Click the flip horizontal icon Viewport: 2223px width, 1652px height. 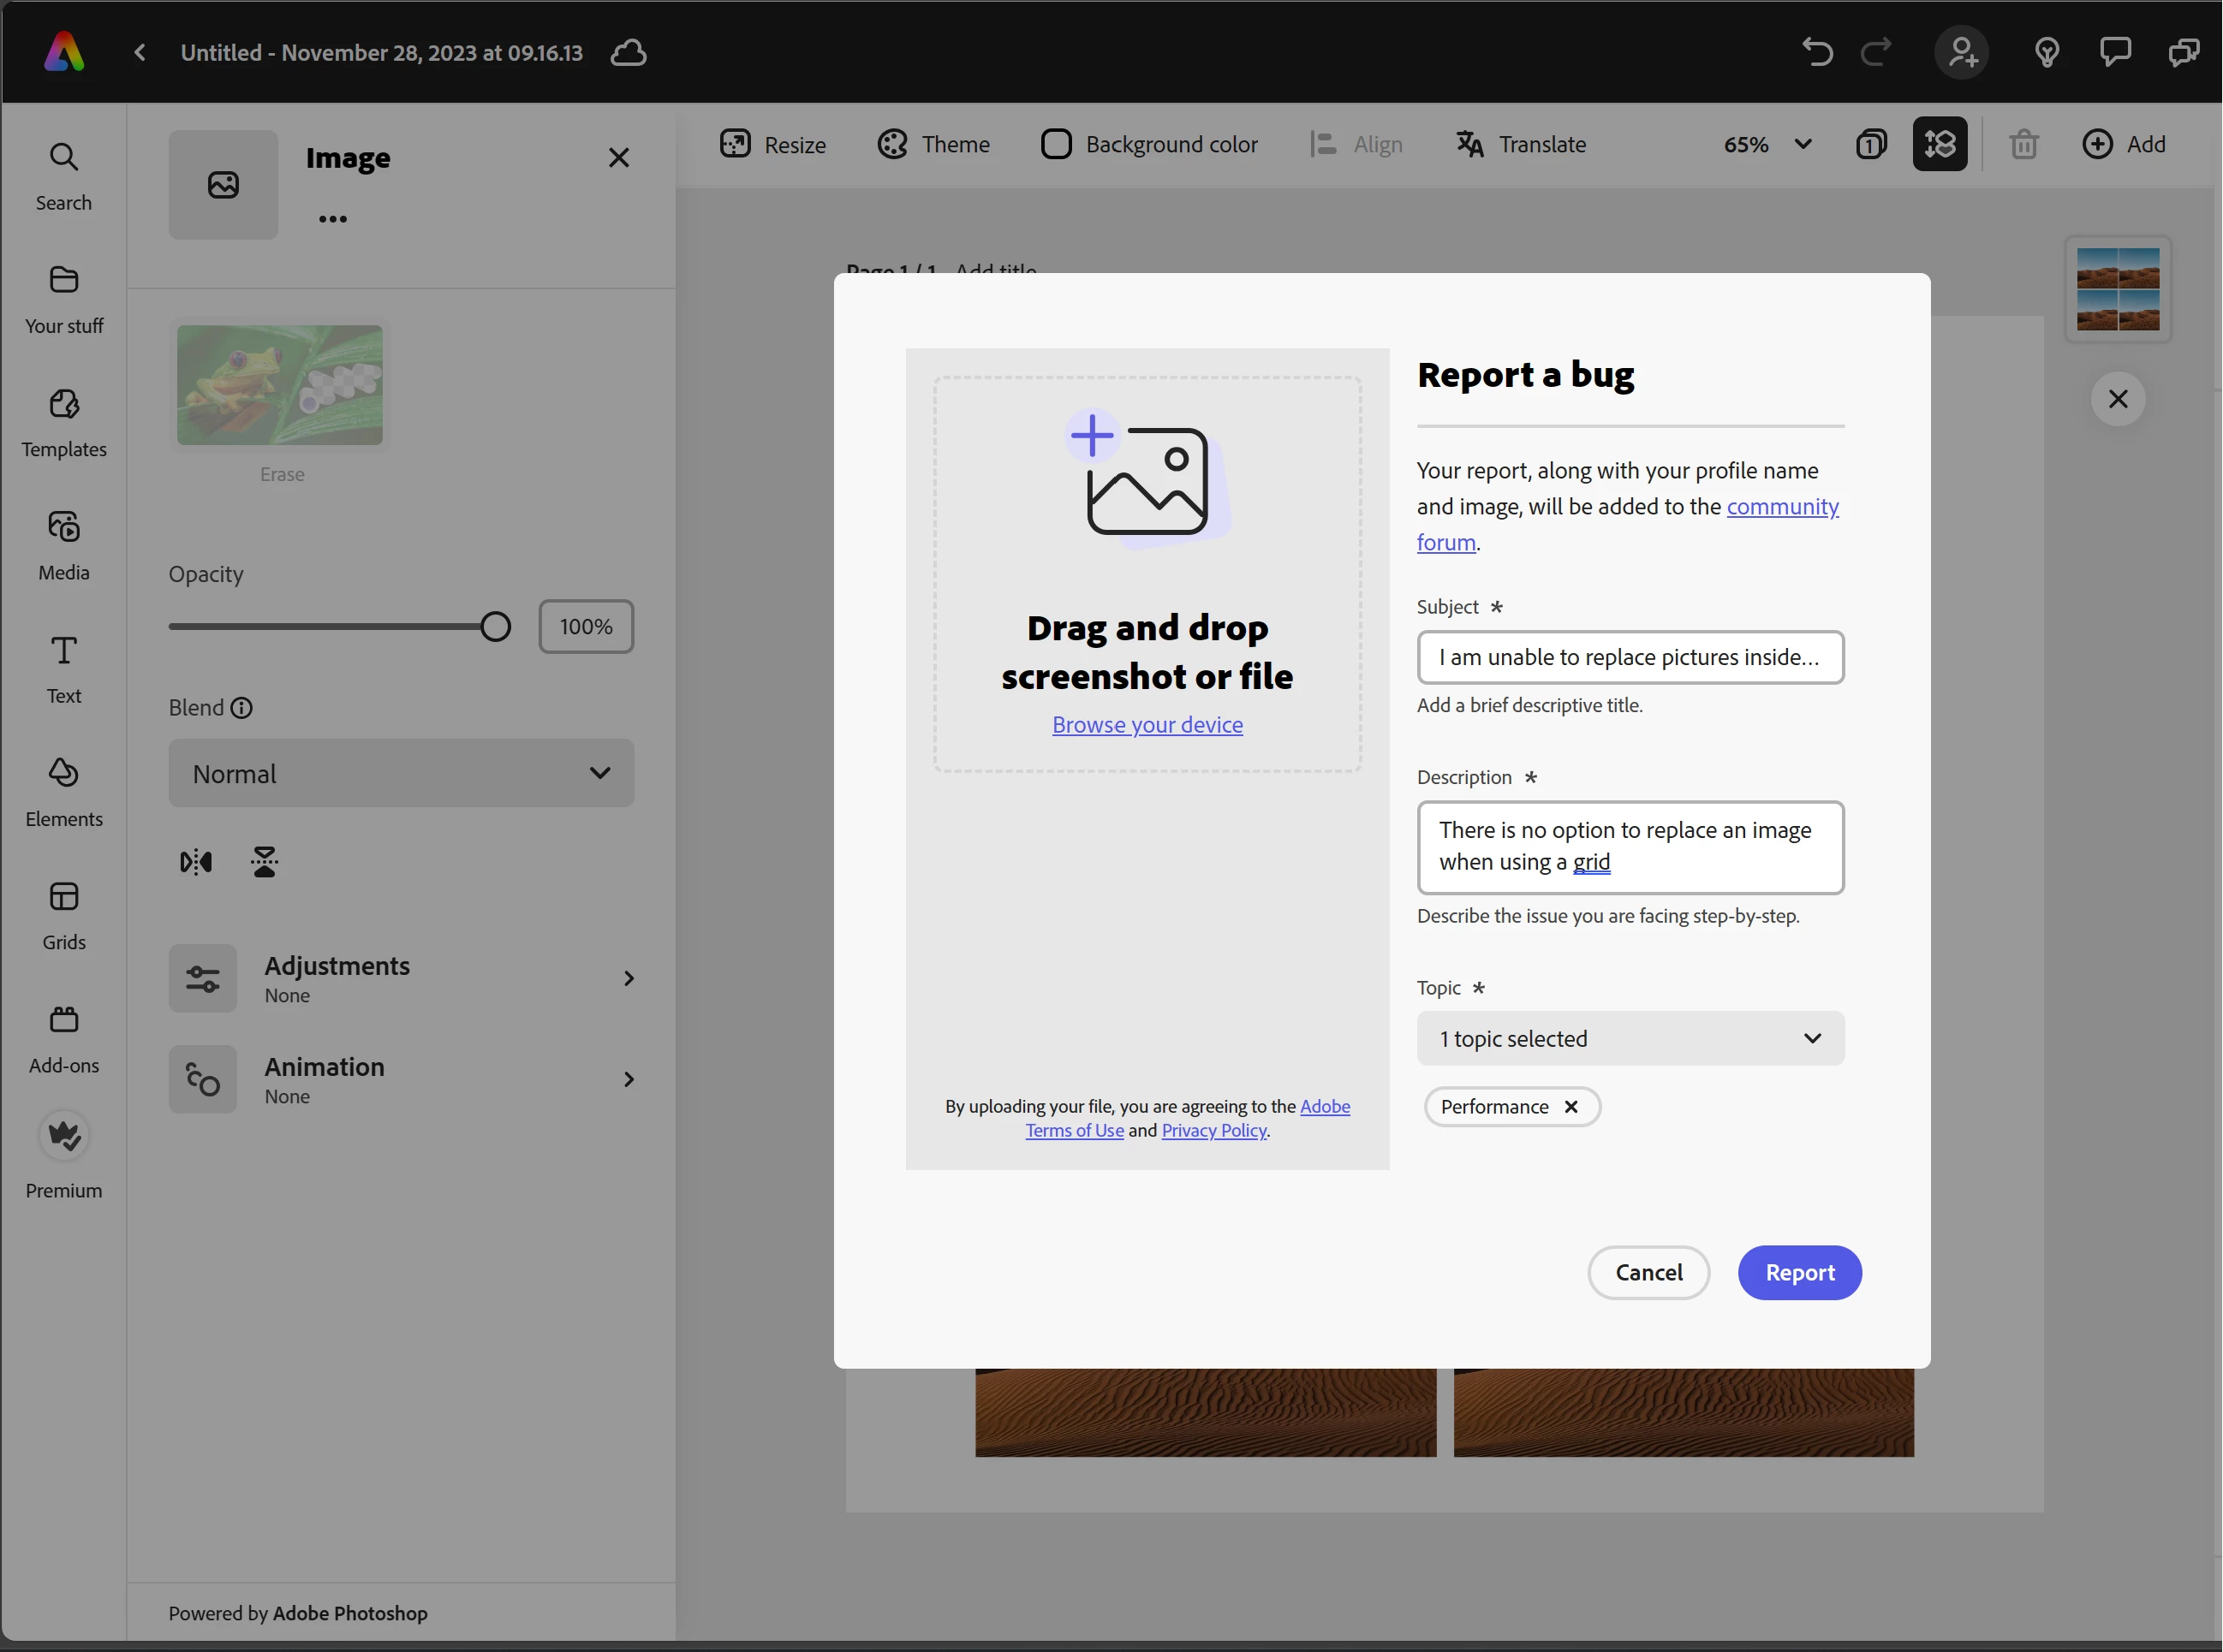coord(196,862)
